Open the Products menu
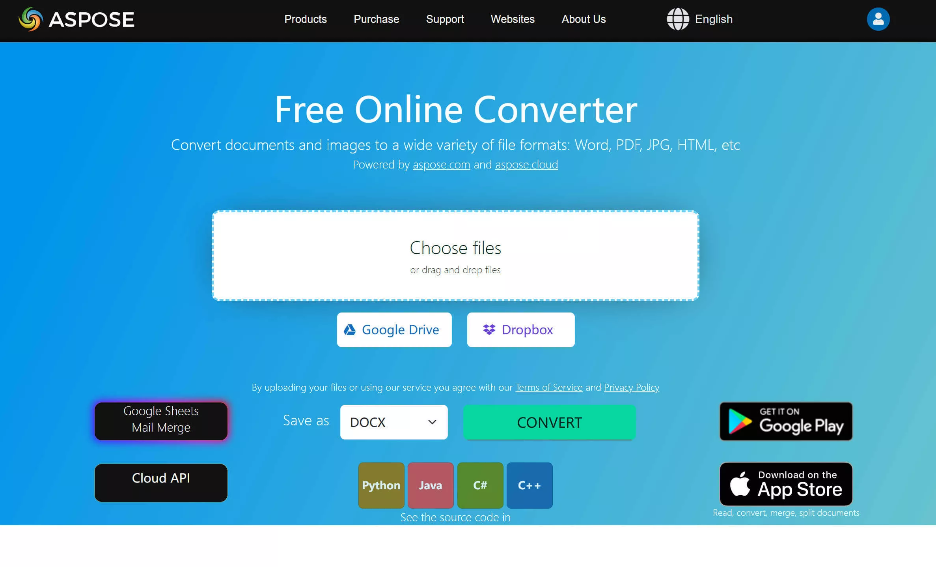The image size is (936, 567). point(306,19)
